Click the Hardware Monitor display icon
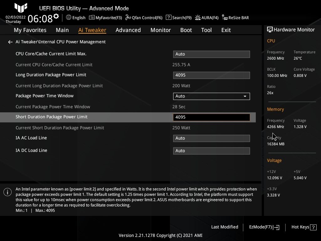Screen dimensions: 321x241 270,30
